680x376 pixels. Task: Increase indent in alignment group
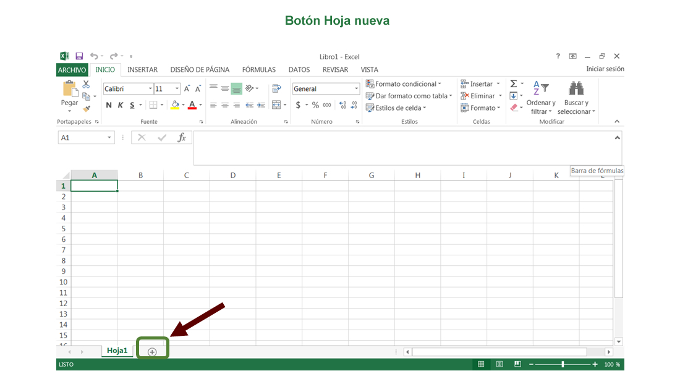(261, 105)
